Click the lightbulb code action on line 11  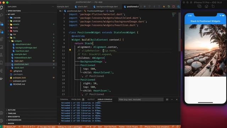[70, 50]
